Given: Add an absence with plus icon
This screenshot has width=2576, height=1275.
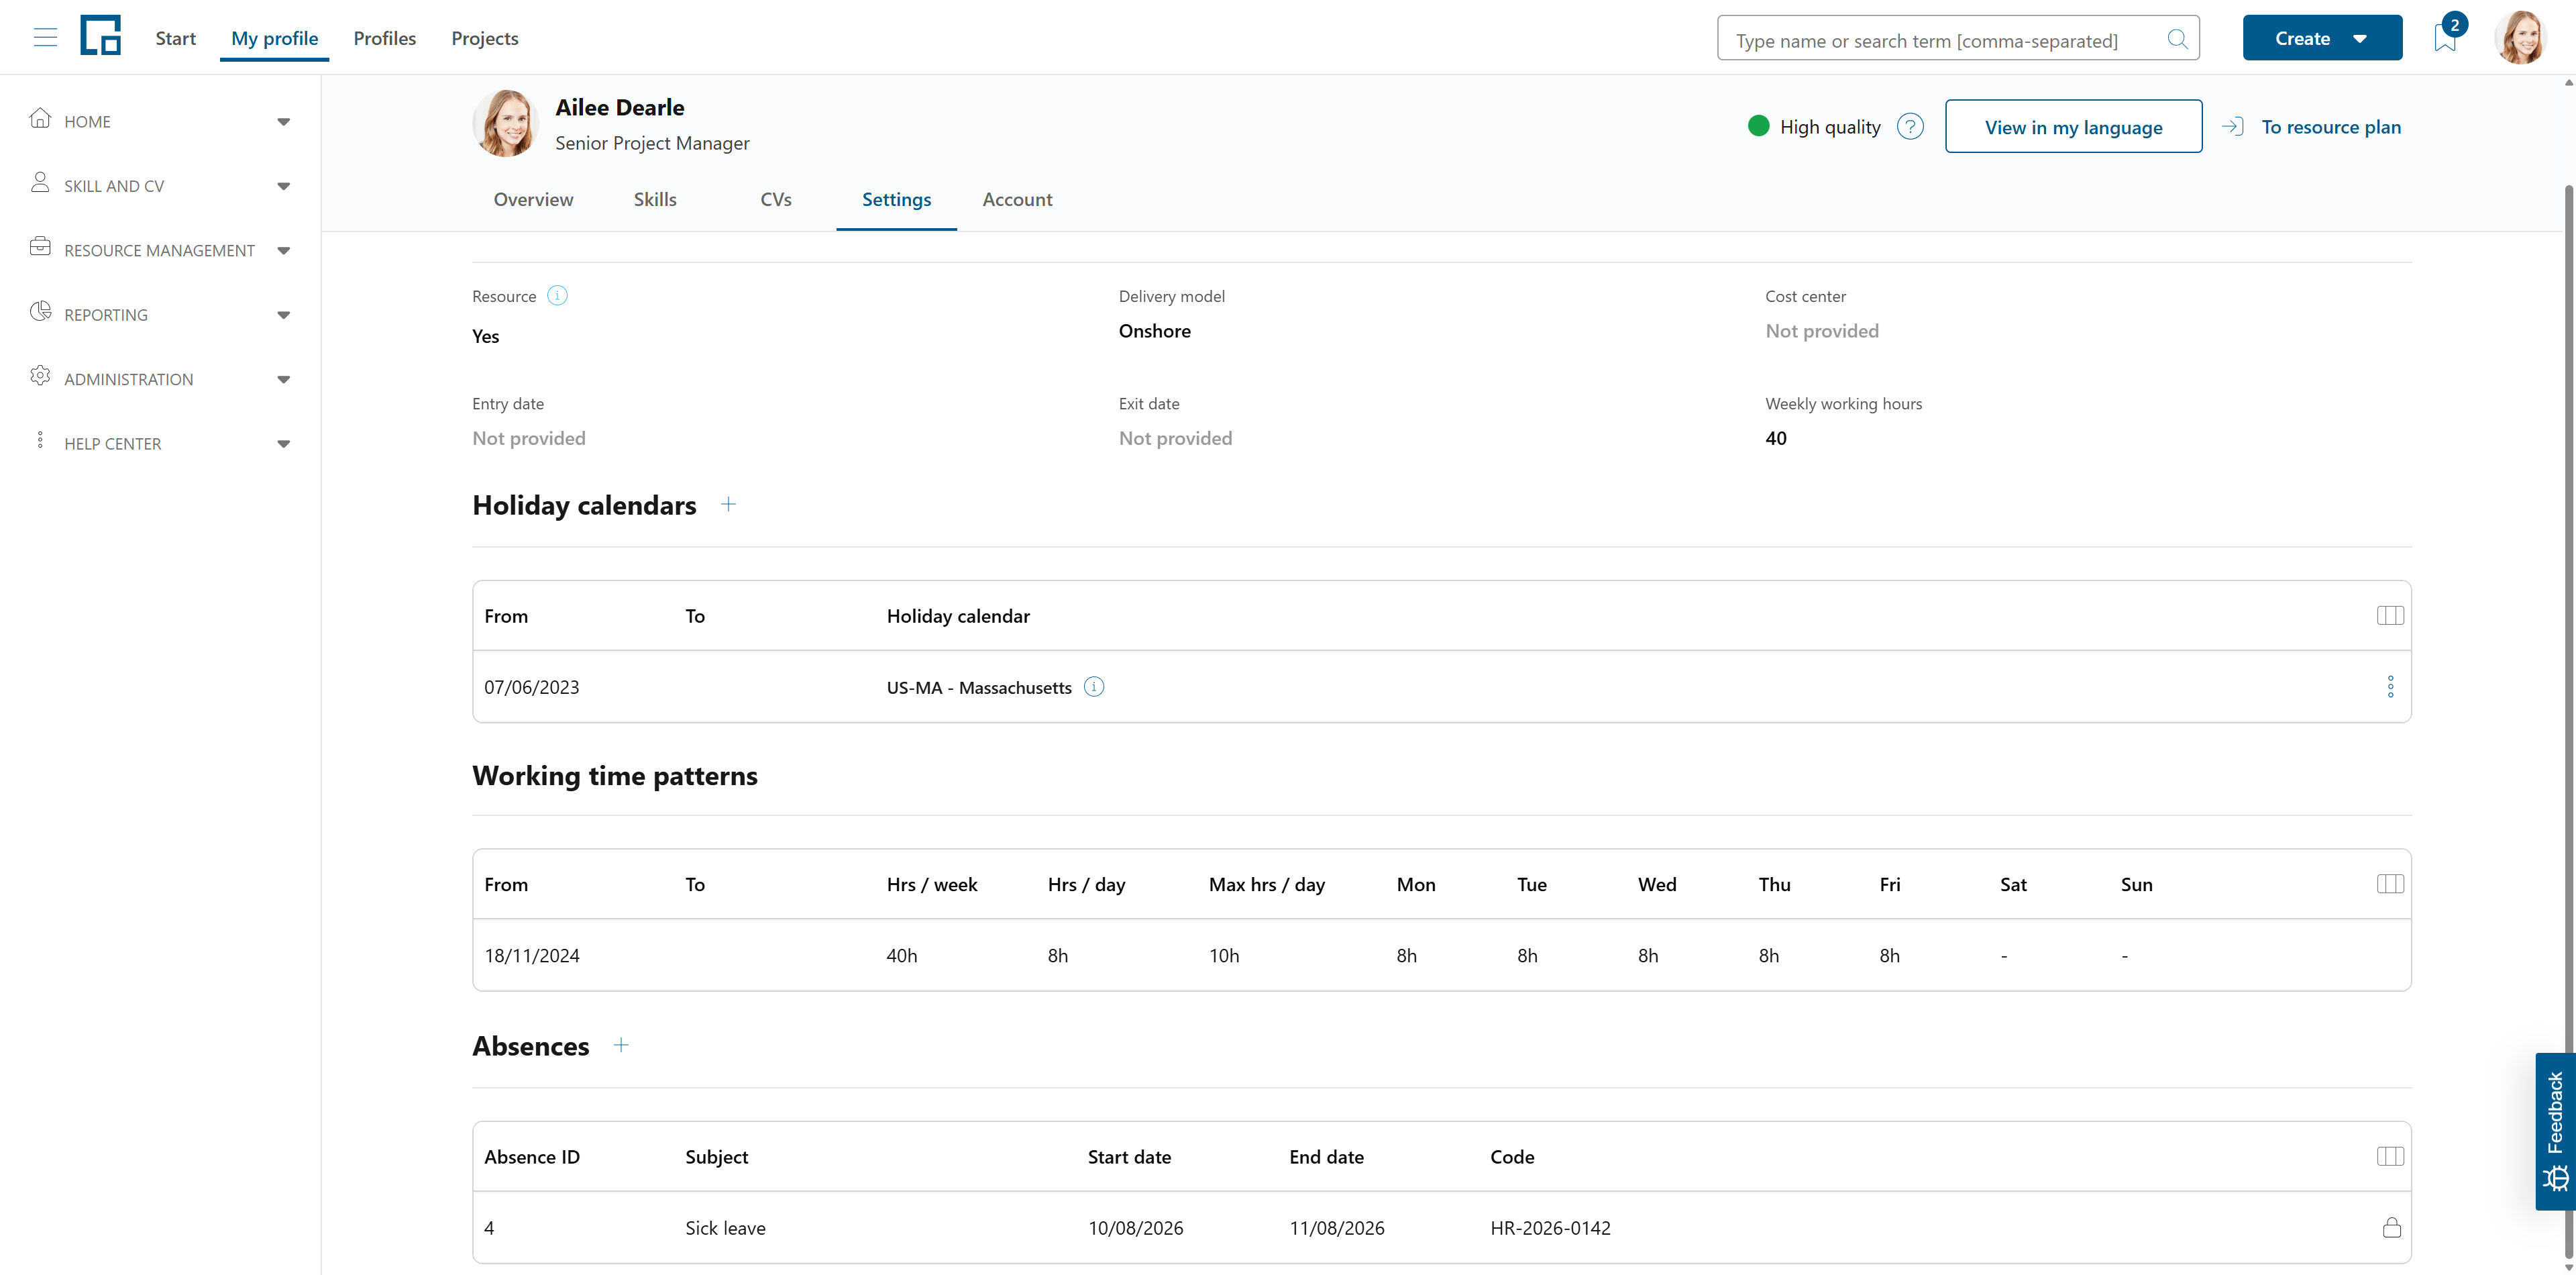Looking at the screenshot, I should point(621,1046).
